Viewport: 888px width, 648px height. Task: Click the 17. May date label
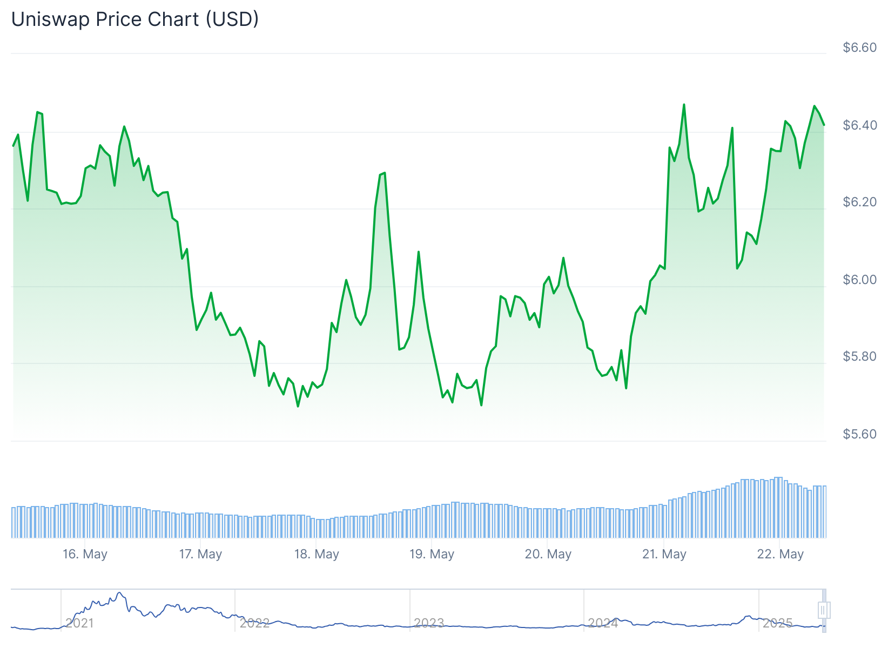pyautogui.click(x=200, y=554)
